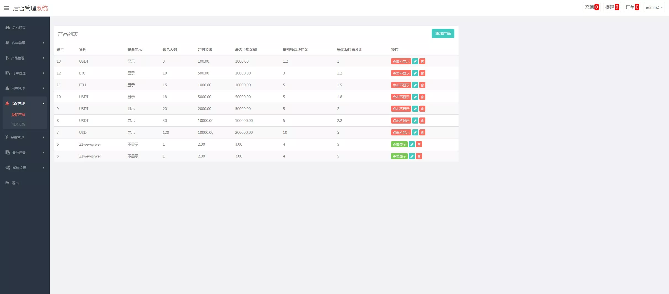Click edit pencil icon for product 13
This screenshot has height=294, width=669.
pos(415,61)
